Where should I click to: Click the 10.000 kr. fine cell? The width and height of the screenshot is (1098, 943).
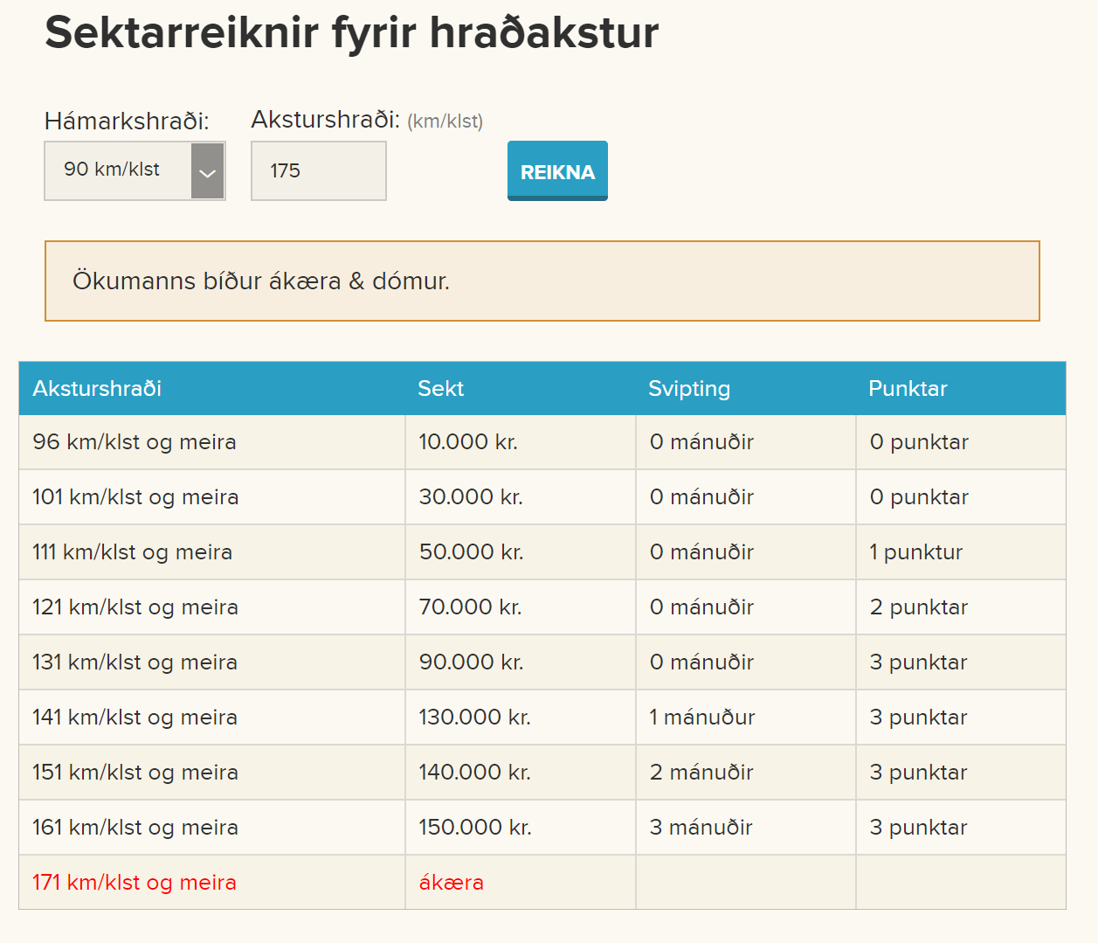pos(467,441)
